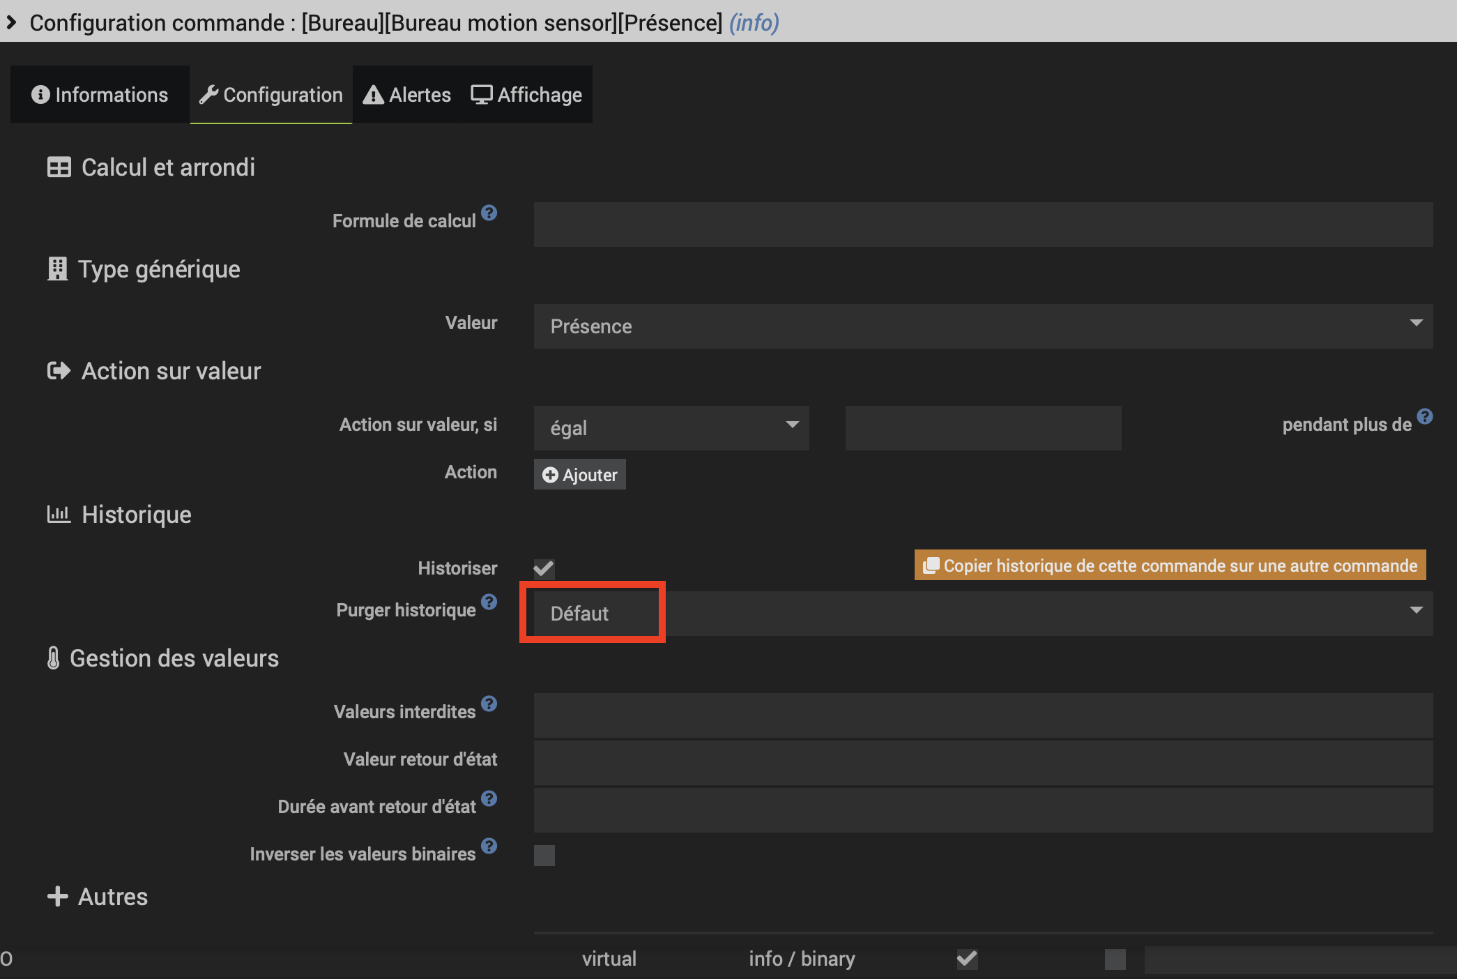Click Copier historique de cette commande button

click(1170, 566)
